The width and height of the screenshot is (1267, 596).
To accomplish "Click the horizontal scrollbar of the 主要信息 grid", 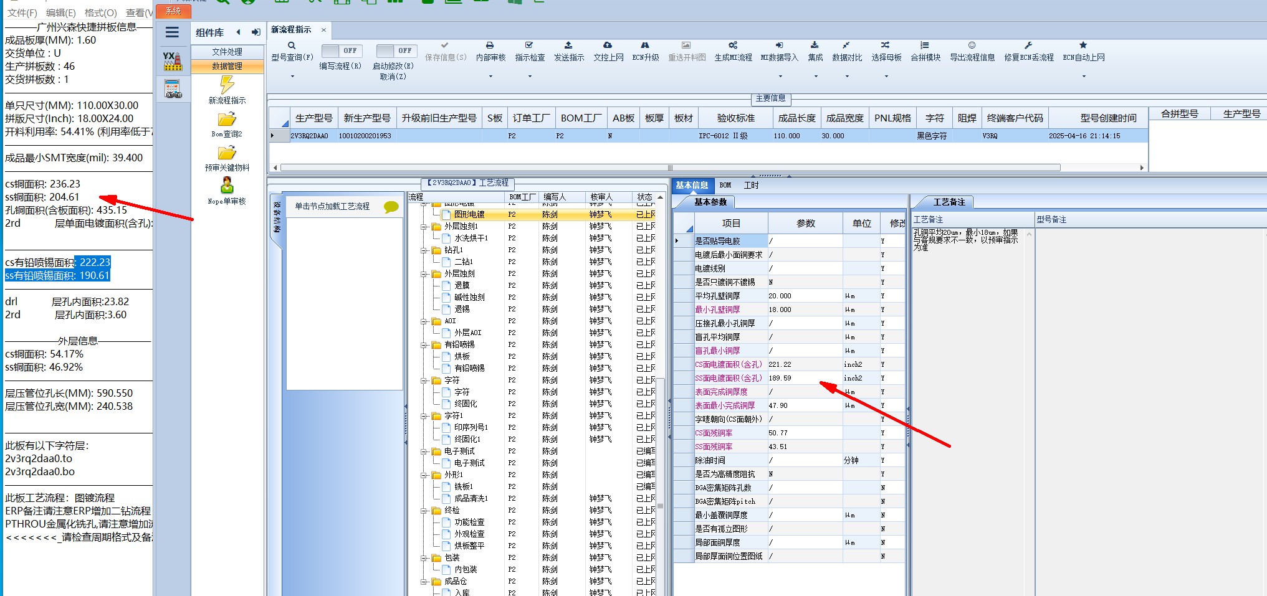I will (670, 168).
